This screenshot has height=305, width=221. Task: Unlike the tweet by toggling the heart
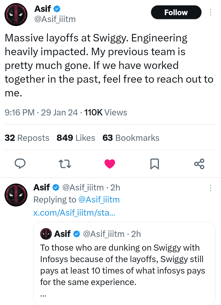point(110,164)
